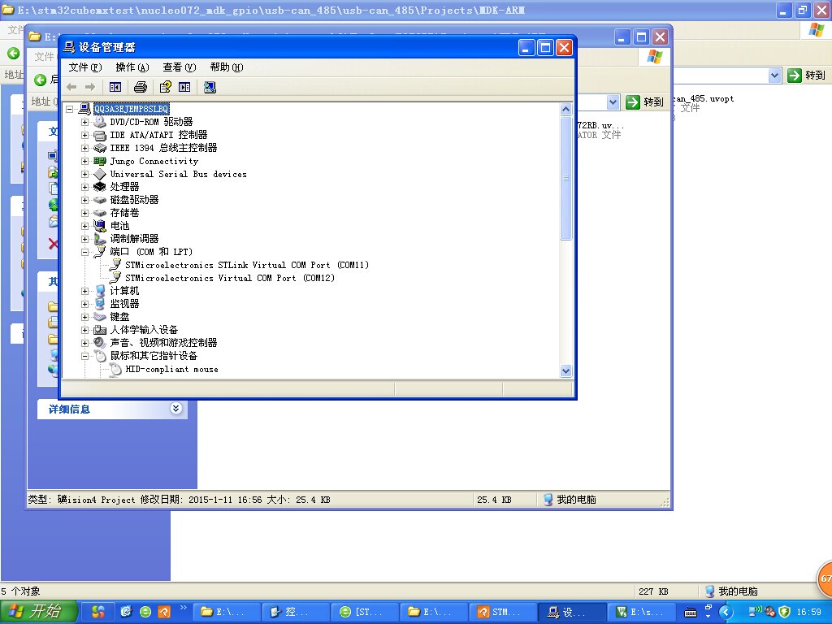Click the tray expand arrow
Screen dimensions: 832x624
726,612
